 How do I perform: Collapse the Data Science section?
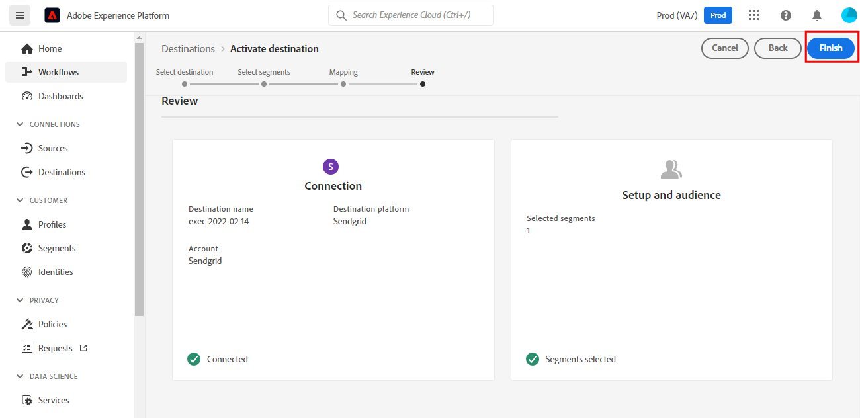pos(19,376)
